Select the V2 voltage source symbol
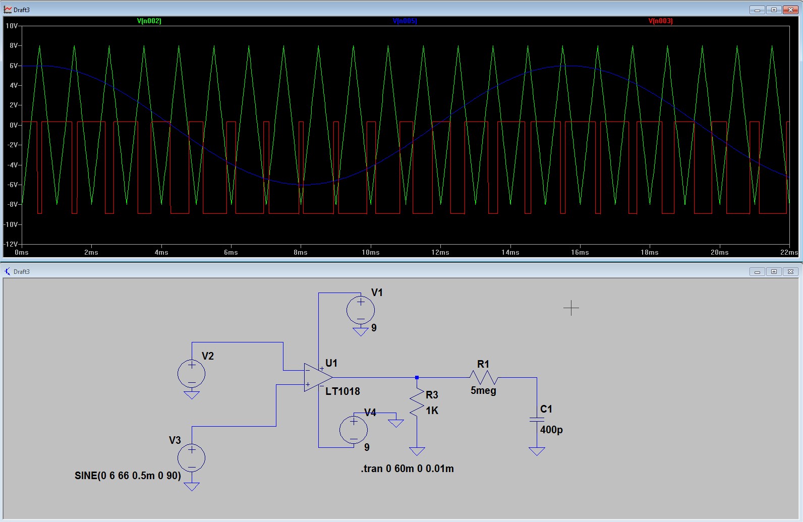This screenshot has width=803, height=522. tap(192, 374)
